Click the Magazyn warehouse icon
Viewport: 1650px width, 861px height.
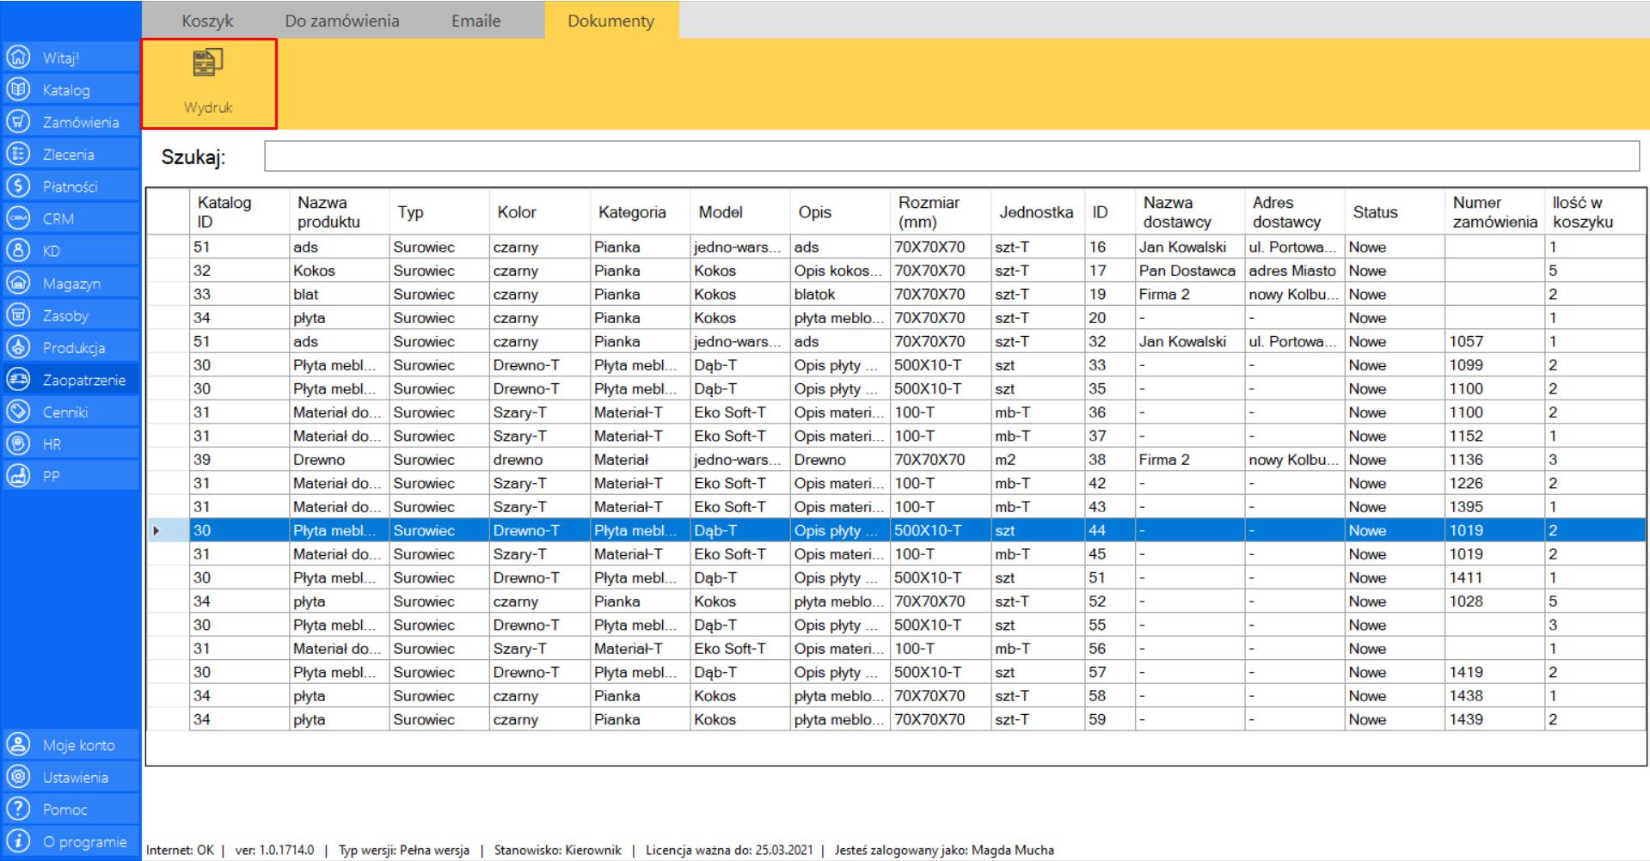pyautogui.click(x=17, y=284)
